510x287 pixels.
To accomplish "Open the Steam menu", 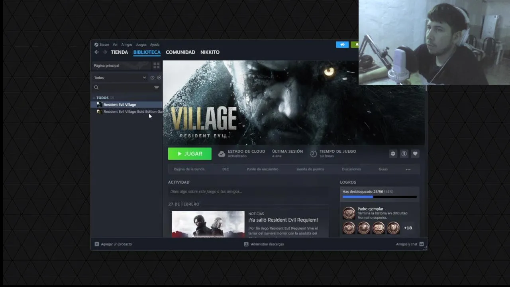I will [x=104, y=45].
